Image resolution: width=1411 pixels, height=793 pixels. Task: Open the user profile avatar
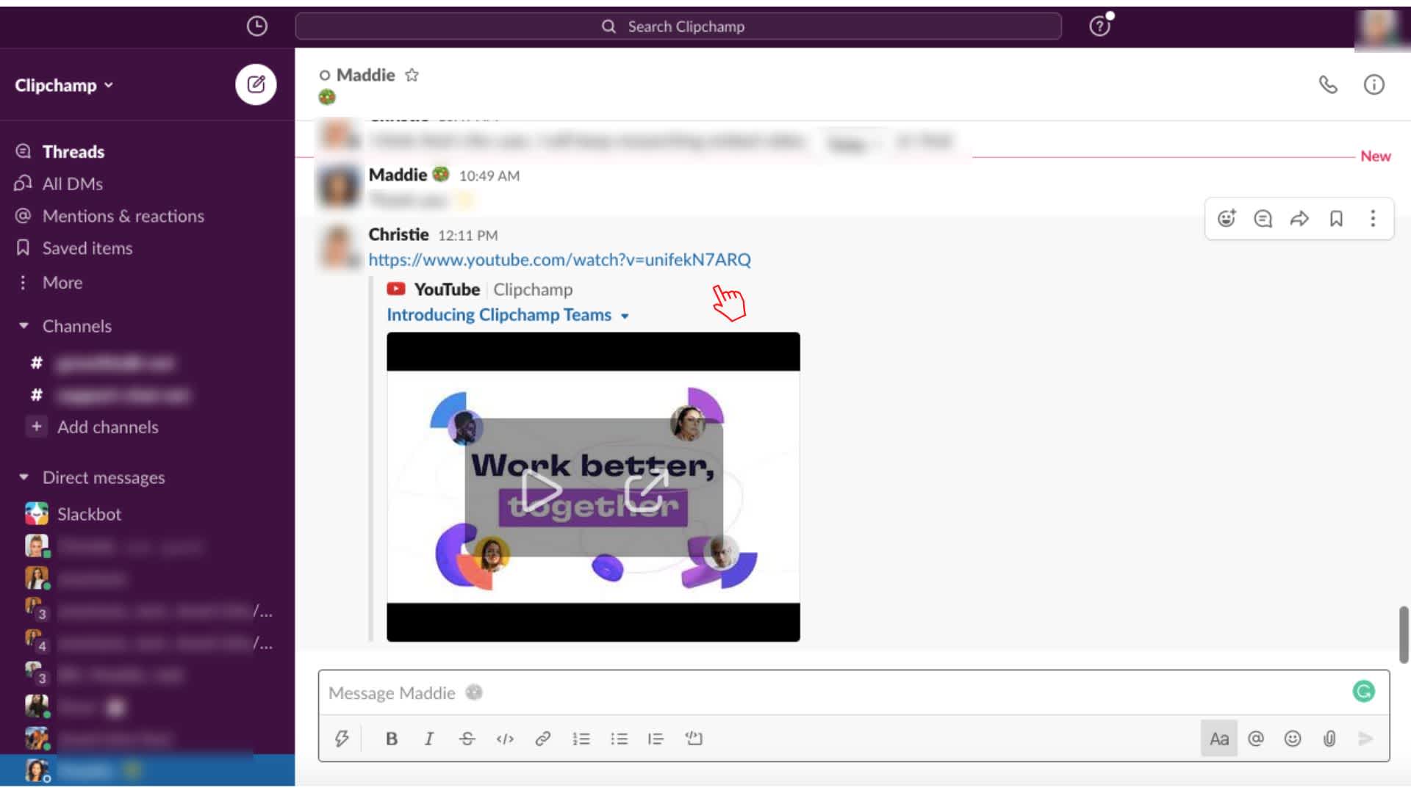tap(1381, 28)
